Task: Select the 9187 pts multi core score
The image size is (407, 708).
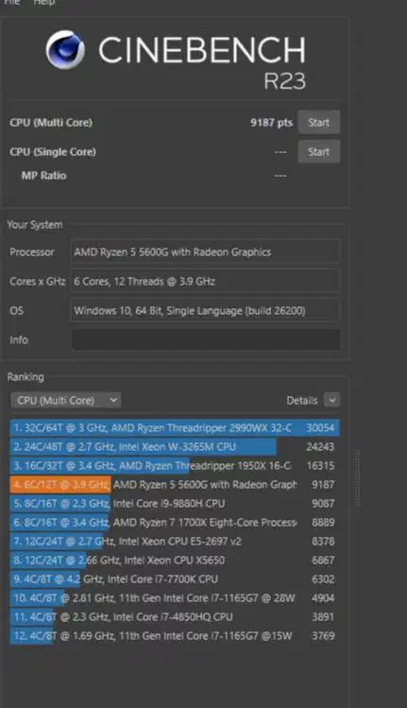Action: 272,122
